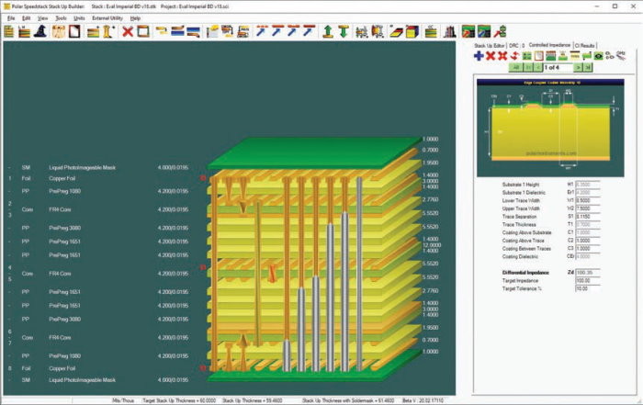Click the gold column with asterisk icon
Image resolution: width=643 pixels, height=405 pixels.
tap(108, 31)
